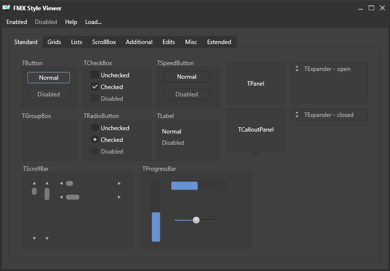Click the TButton Disabled button
Image resolution: width=390 pixels, height=271 pixels.
pyautogui.click(x=48, y=94)
